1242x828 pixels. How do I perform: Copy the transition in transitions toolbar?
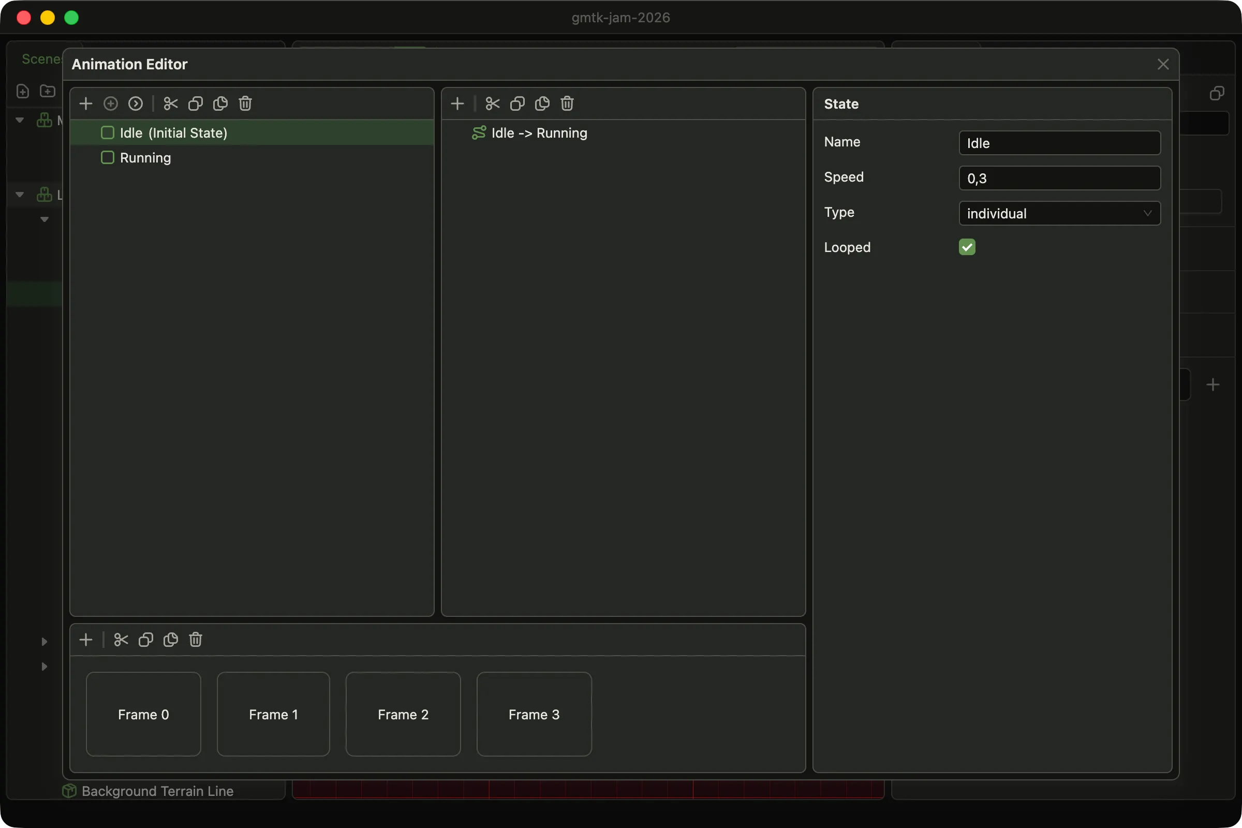click(x=517, y=103)
